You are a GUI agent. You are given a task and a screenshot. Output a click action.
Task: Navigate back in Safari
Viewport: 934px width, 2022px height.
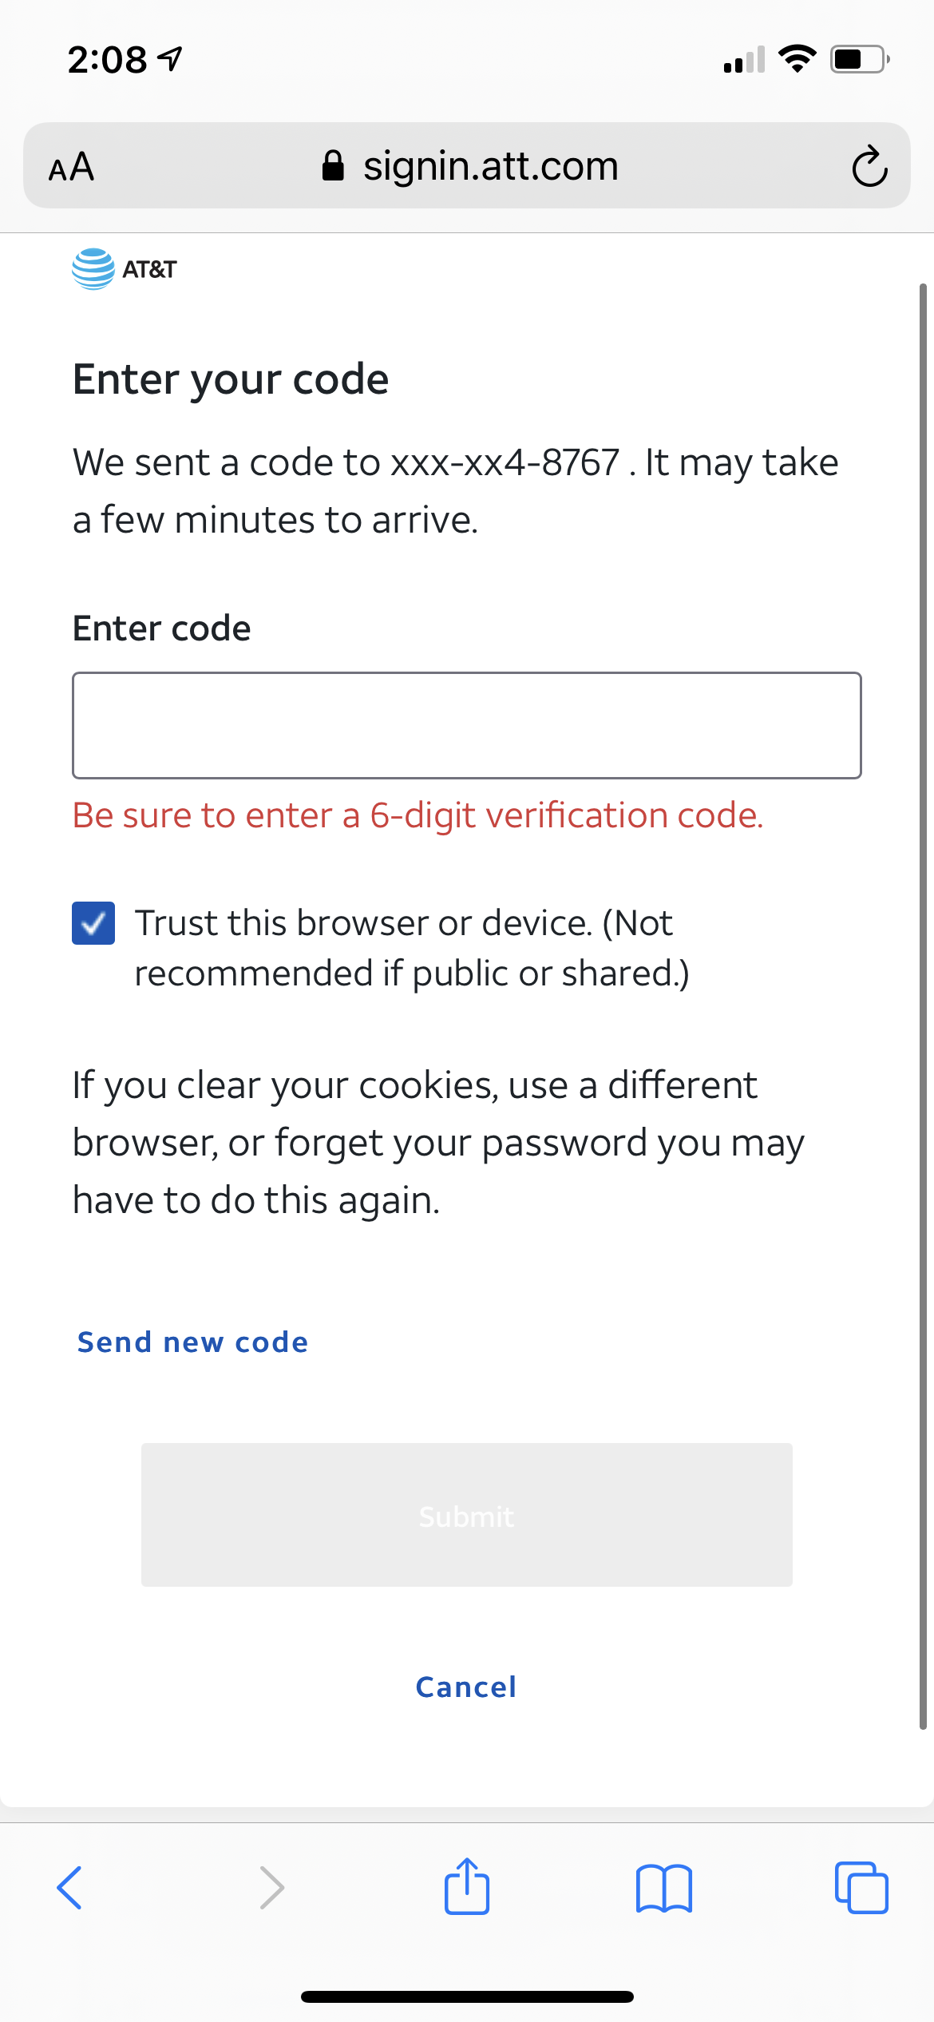(x=70, y=1888)
